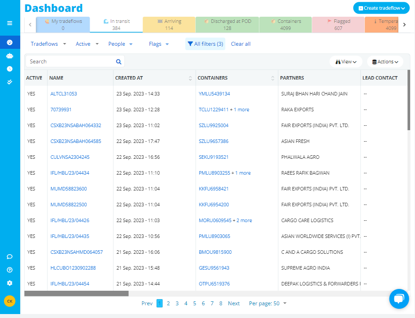Open the live chat widget bubble
Viewport: 415px width, 318px height.
click(399, 299)
